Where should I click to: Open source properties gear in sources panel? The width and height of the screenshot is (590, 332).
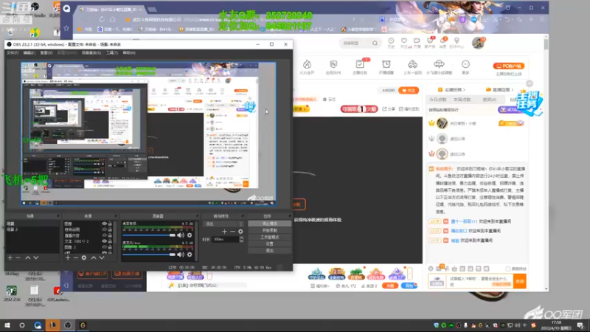[x=84, y=257]
